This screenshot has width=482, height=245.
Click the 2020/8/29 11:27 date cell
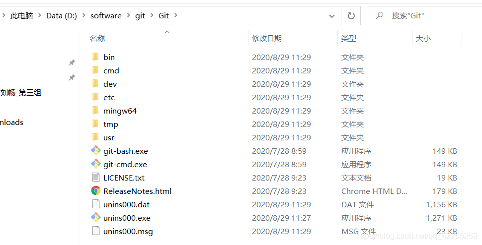point(281,218)
